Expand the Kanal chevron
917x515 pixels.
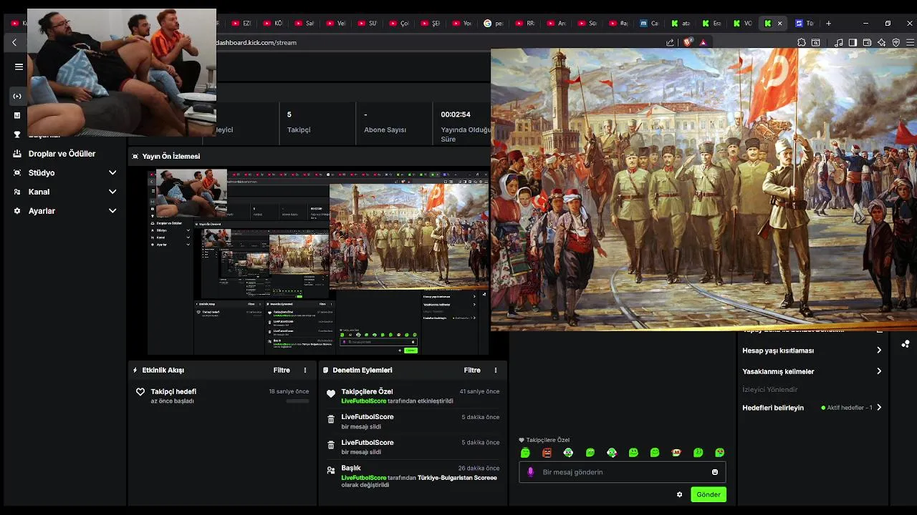click(112, 192)
